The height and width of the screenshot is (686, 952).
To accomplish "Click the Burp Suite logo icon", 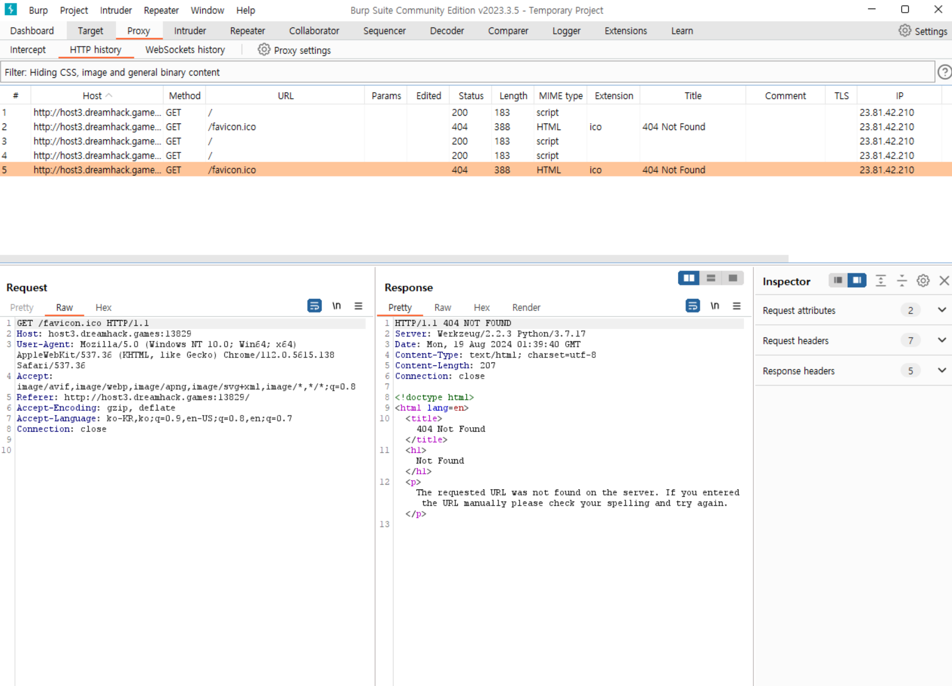I will coord(11,10).
